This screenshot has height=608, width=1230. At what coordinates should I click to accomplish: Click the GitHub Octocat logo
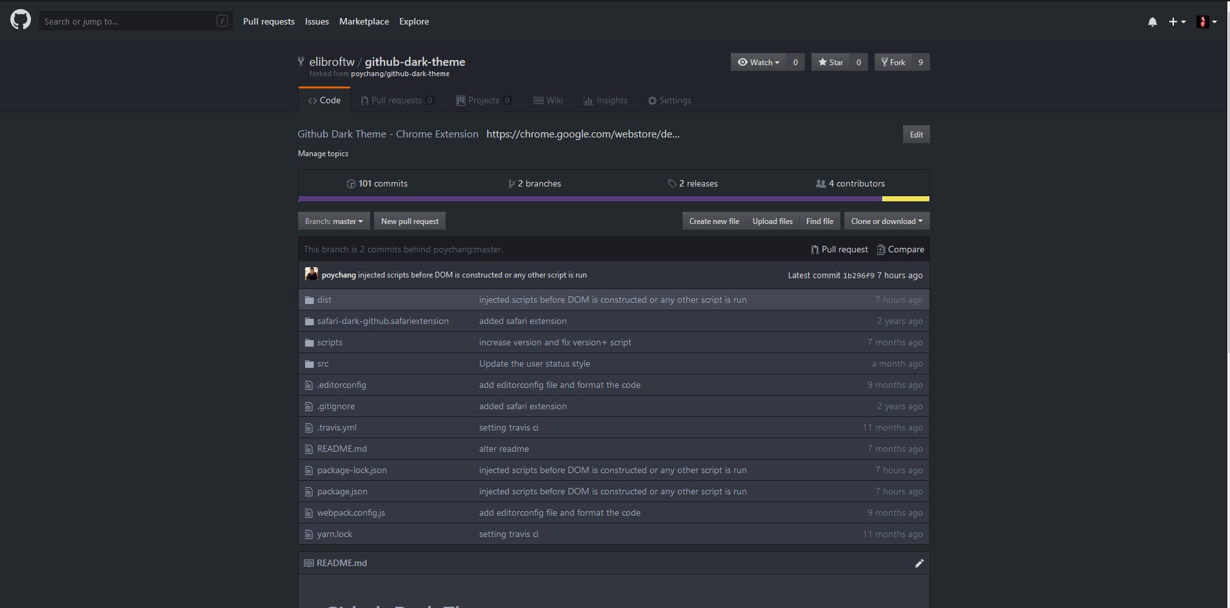point(21,21)
